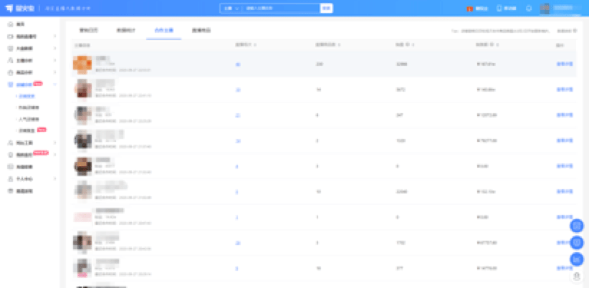Click the gray floating support icon at bottom right
589x288 pixels.
[x=577, y=276]
